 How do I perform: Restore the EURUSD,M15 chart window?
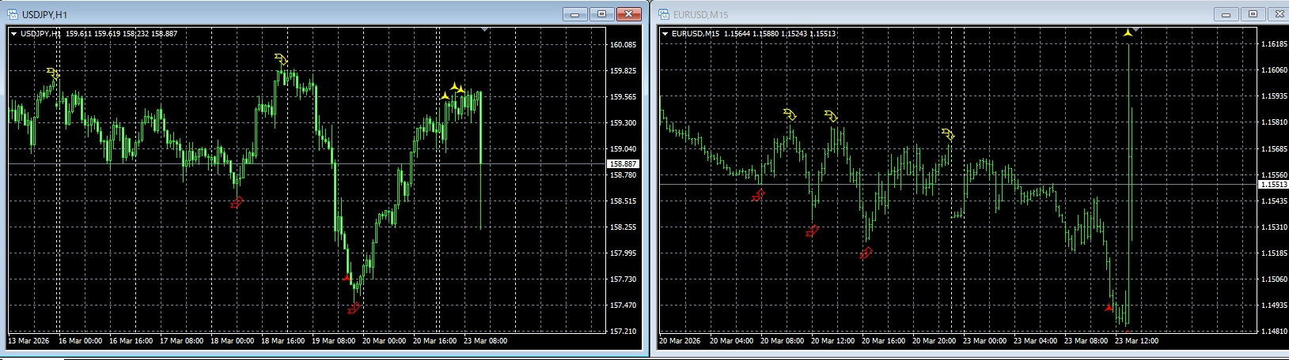click(x=1253, y=13)
